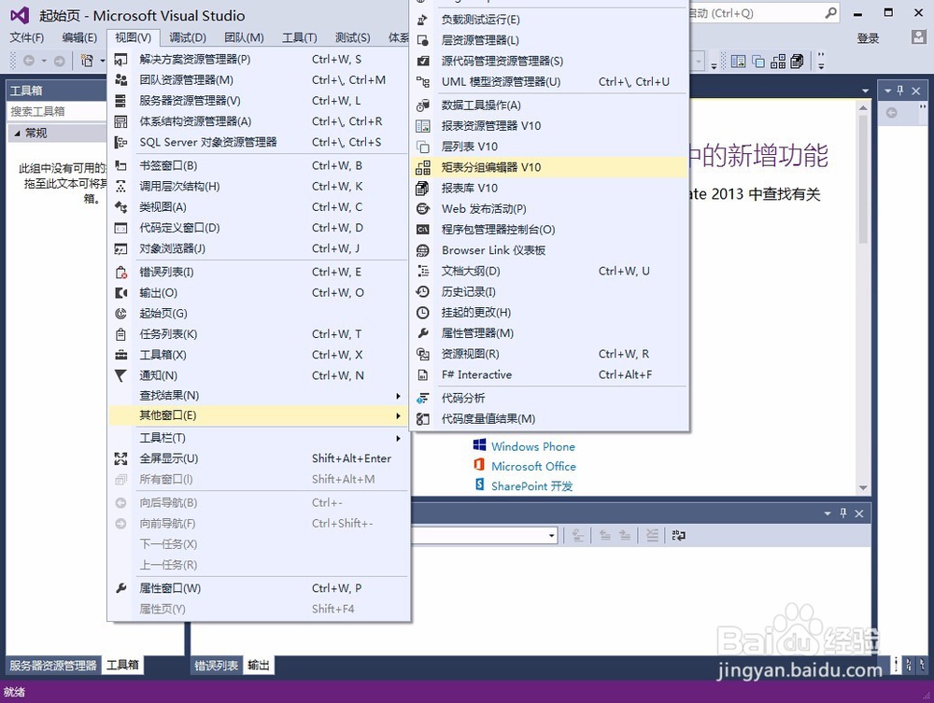
Task: Switch to the 错误列表 bottom tab
Action: click(217, 666)
